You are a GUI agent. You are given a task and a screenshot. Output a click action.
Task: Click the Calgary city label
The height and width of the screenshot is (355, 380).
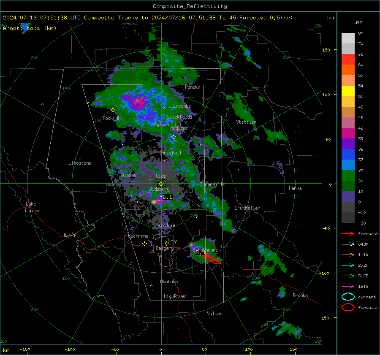tap(165, 248)
